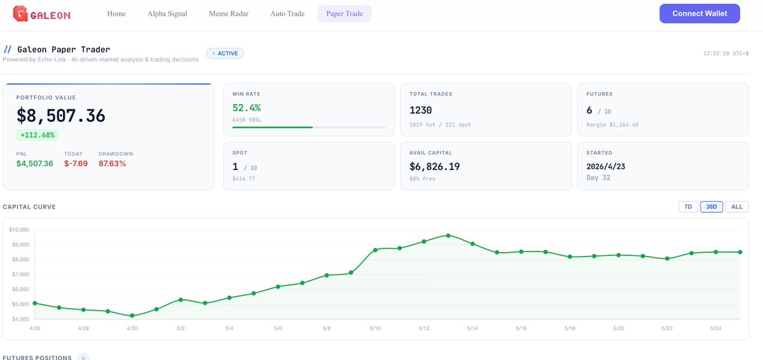Click the 4/26 first data point
The height and width of the screenshot is (360, 763).
coord(34,303)
